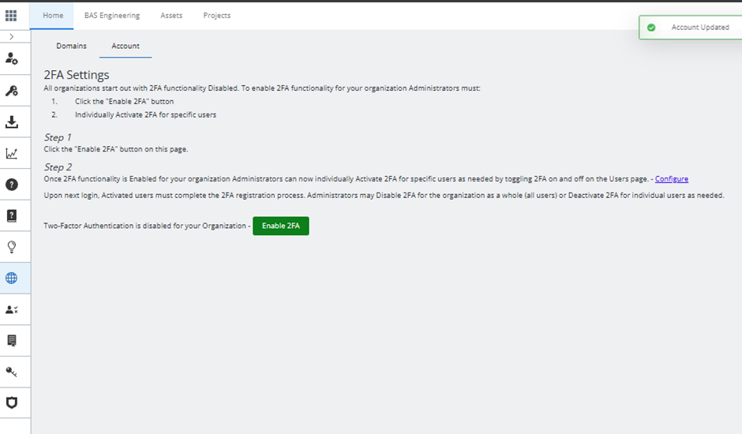Image resolution: width=742 pixels, height=434 pixels.
Task: Switch to the Domains tab
Action: tap(72, 46)
